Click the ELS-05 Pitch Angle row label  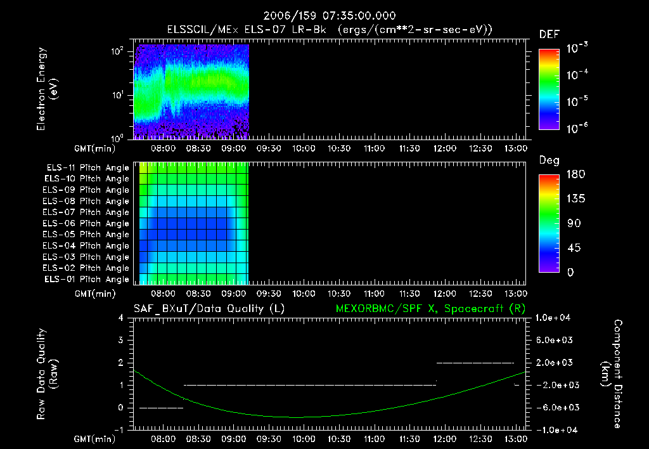[86, 235]
